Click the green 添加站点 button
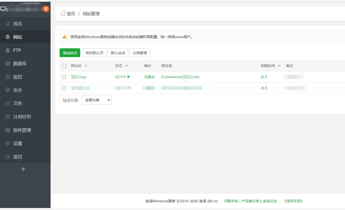The width and height of the screenshot is (345, 210). click(x=70, y=53)
